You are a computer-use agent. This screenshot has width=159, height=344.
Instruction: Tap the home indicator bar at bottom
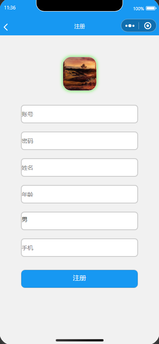pos(79,340)
